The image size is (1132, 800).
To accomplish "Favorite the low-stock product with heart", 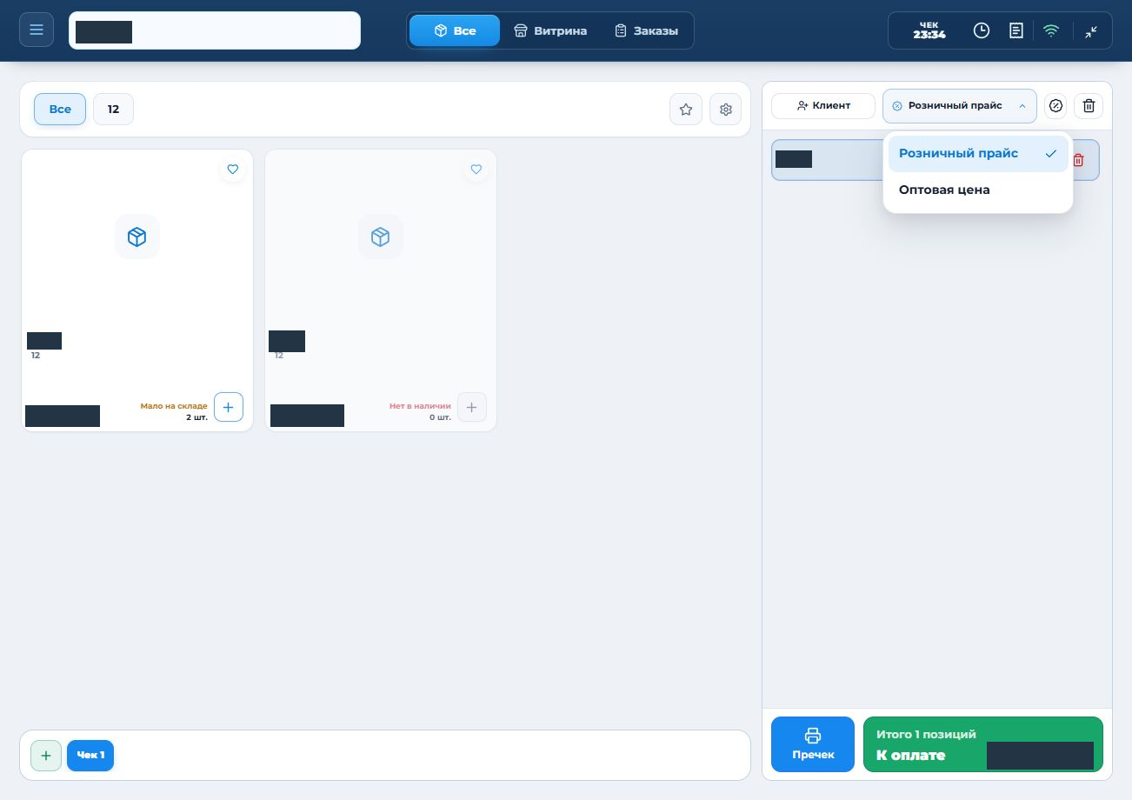I will click(x=232, y=170).
